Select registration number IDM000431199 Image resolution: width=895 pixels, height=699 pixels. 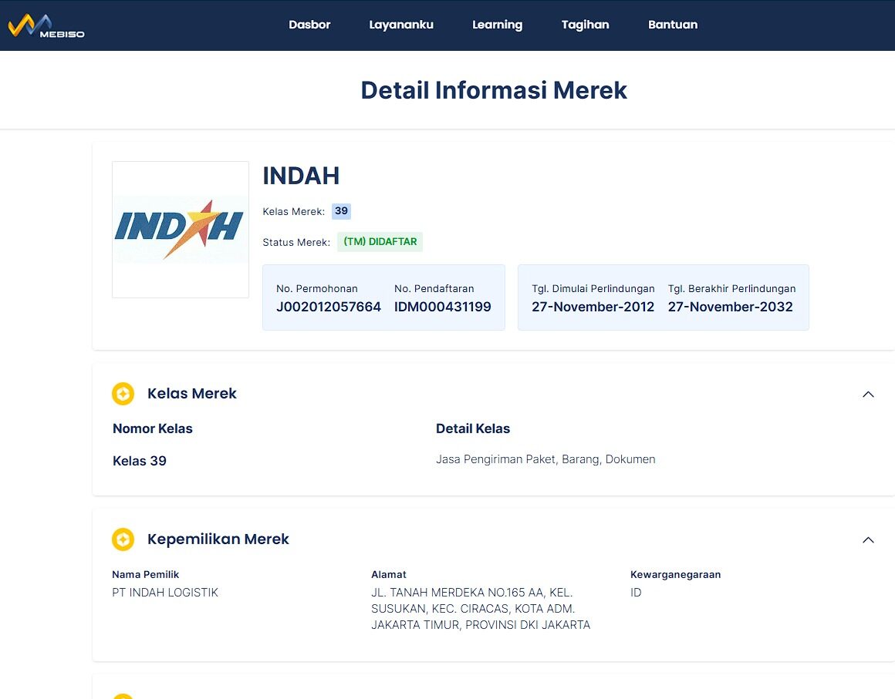(442, 307)
